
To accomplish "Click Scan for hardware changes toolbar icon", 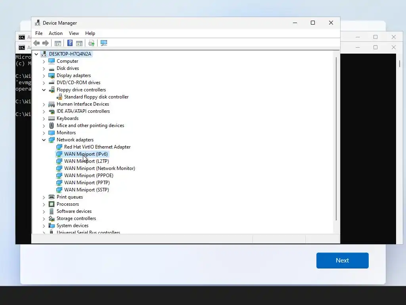I will point(104,43).
